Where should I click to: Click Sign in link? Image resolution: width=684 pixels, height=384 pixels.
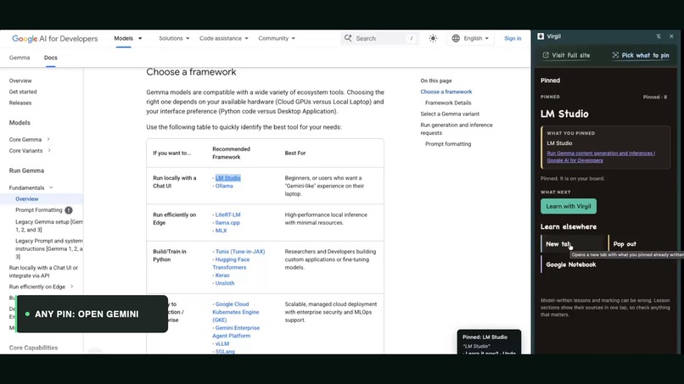point(513,38)
